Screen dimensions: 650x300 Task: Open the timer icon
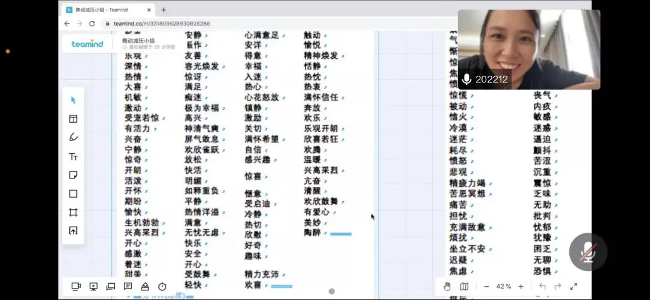coord(162,286)
